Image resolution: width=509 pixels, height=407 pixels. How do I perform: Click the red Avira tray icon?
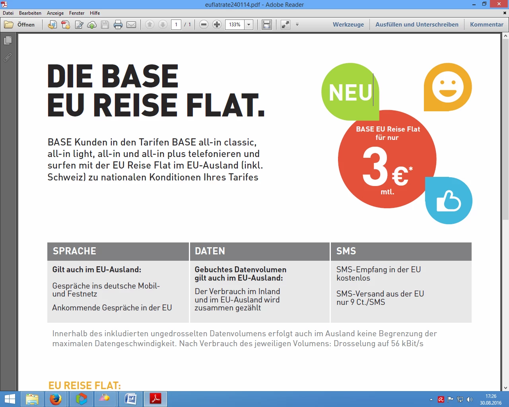pyautogui.click(x=441, y=399)
